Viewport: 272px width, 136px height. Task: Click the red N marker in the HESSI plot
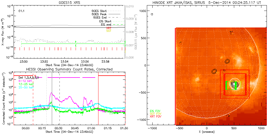35,76
